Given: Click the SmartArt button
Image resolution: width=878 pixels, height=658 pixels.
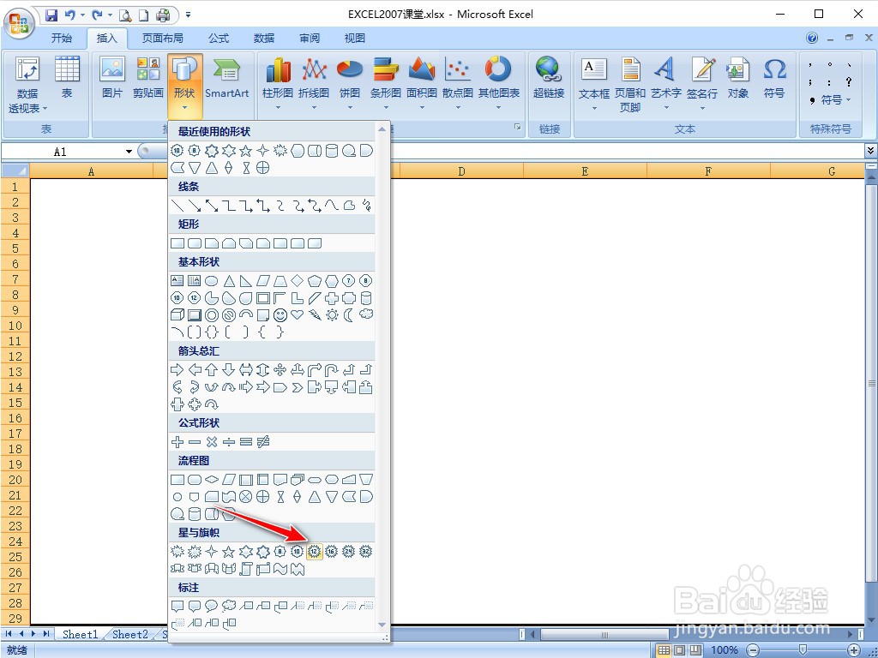Looking at the screenshot, I should coord(226,78).
